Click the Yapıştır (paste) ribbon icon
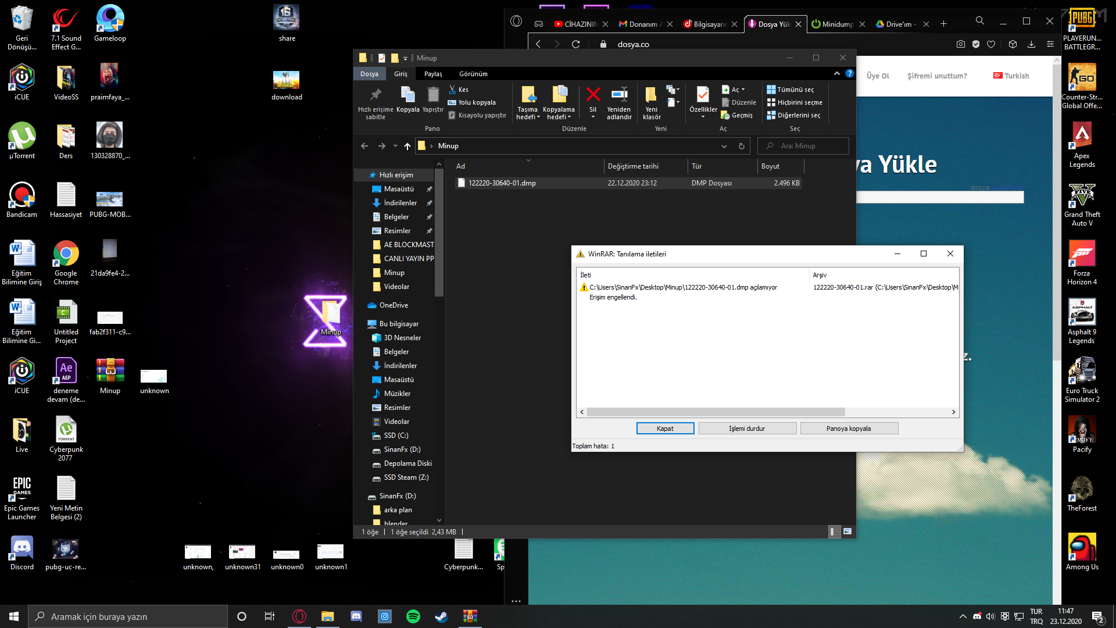 coord(433,95)
